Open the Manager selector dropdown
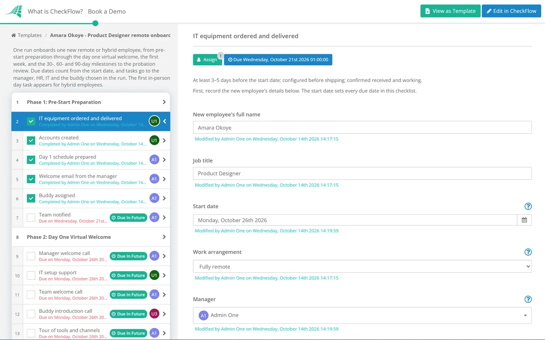545x340 pixels. point(362,315)
